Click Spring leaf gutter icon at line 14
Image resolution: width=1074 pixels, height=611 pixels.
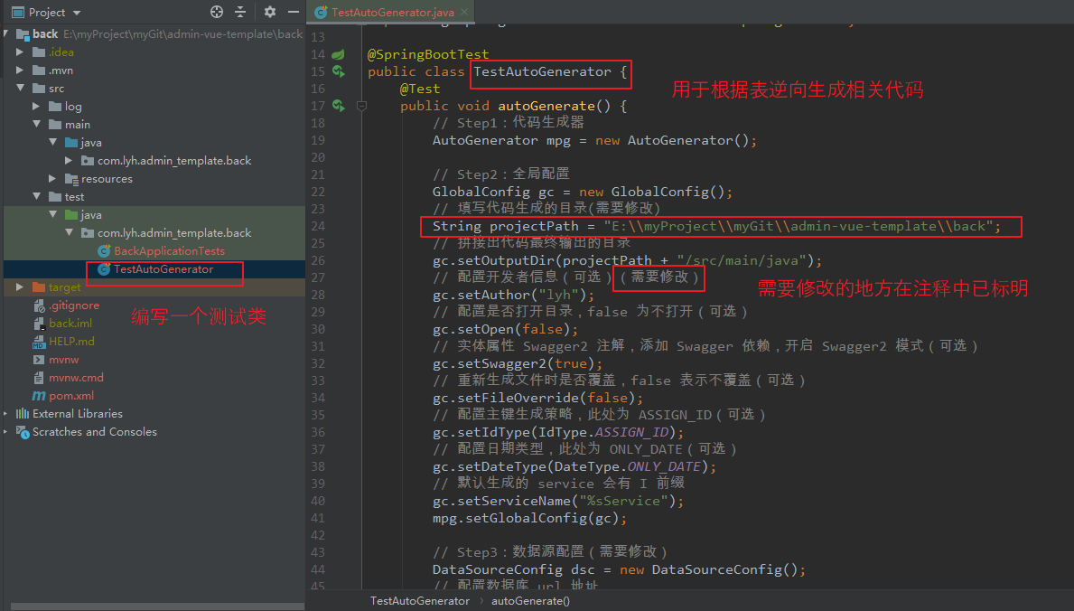(339, 54)
